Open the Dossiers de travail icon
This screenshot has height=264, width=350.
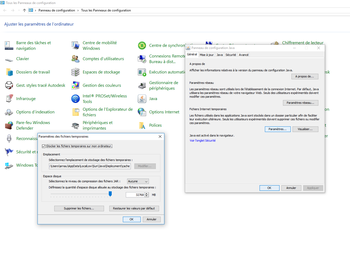click(x=9, y=72)
